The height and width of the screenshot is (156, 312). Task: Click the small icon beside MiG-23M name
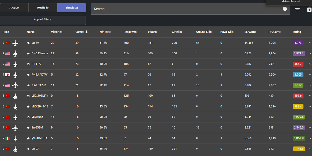click(28, 117)
